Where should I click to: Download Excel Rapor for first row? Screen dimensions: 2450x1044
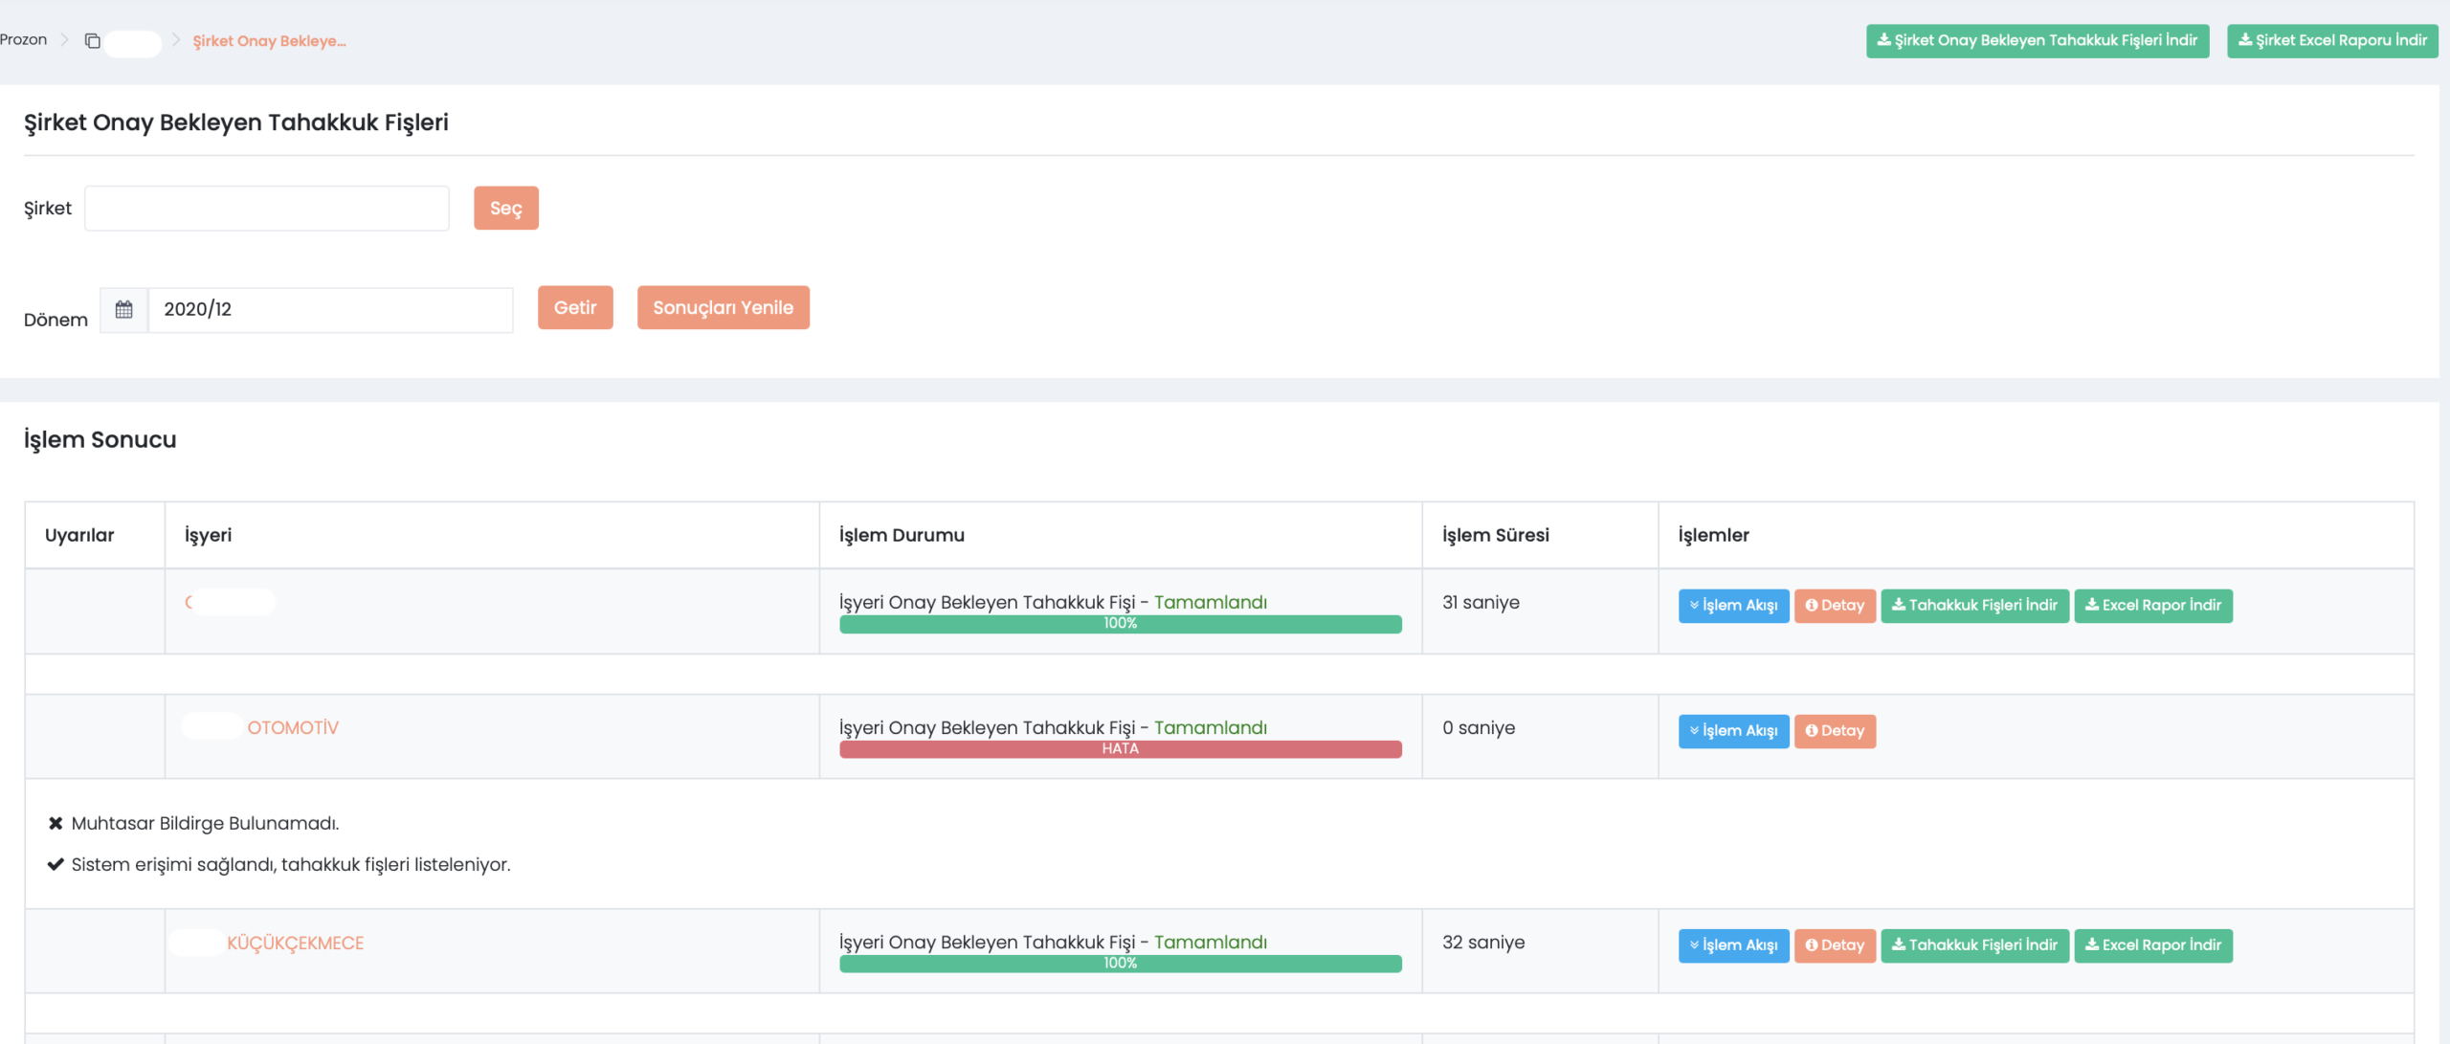tap(2152, 605)
